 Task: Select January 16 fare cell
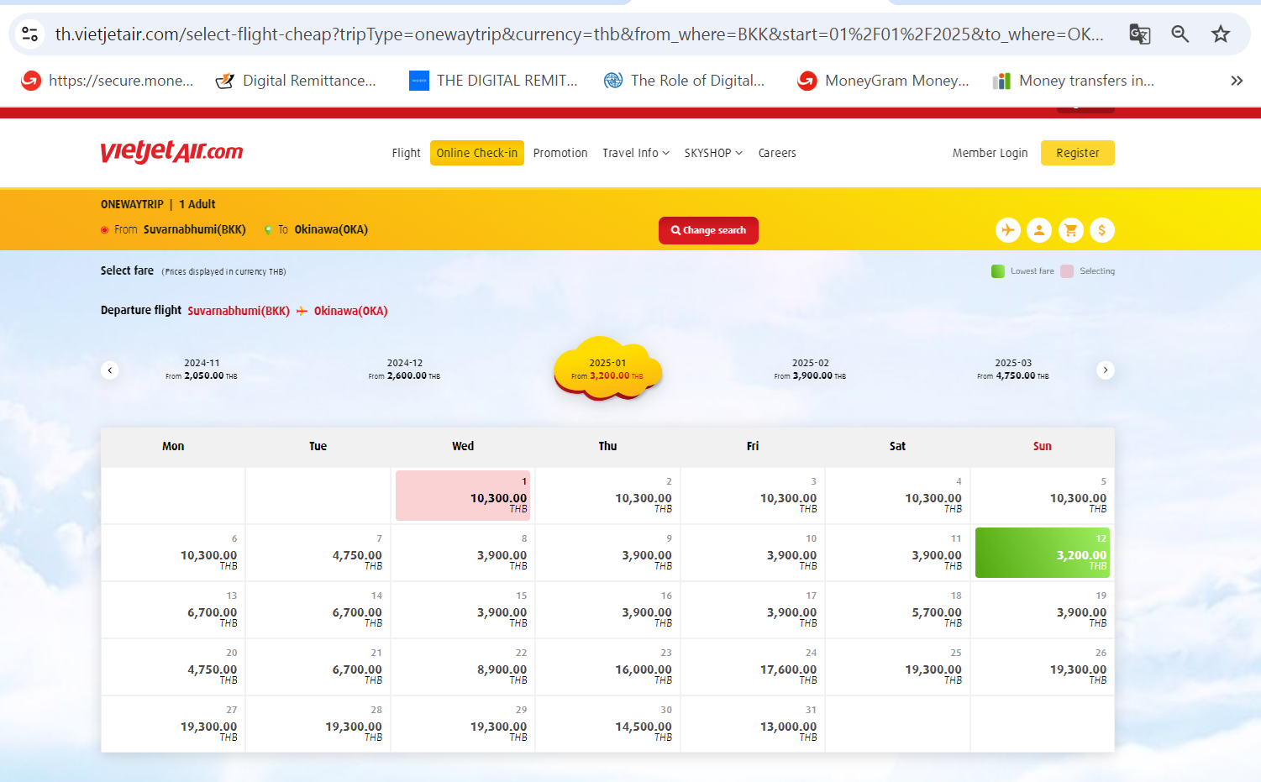pyautogui.click(x=607, y=610)
